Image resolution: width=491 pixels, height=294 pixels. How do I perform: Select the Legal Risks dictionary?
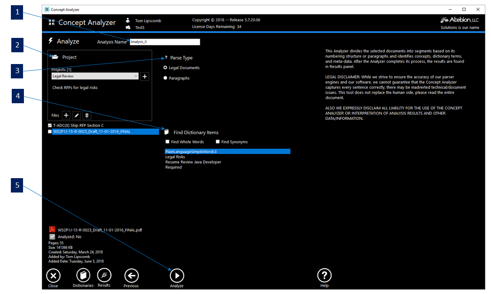[x=175, y=157]
